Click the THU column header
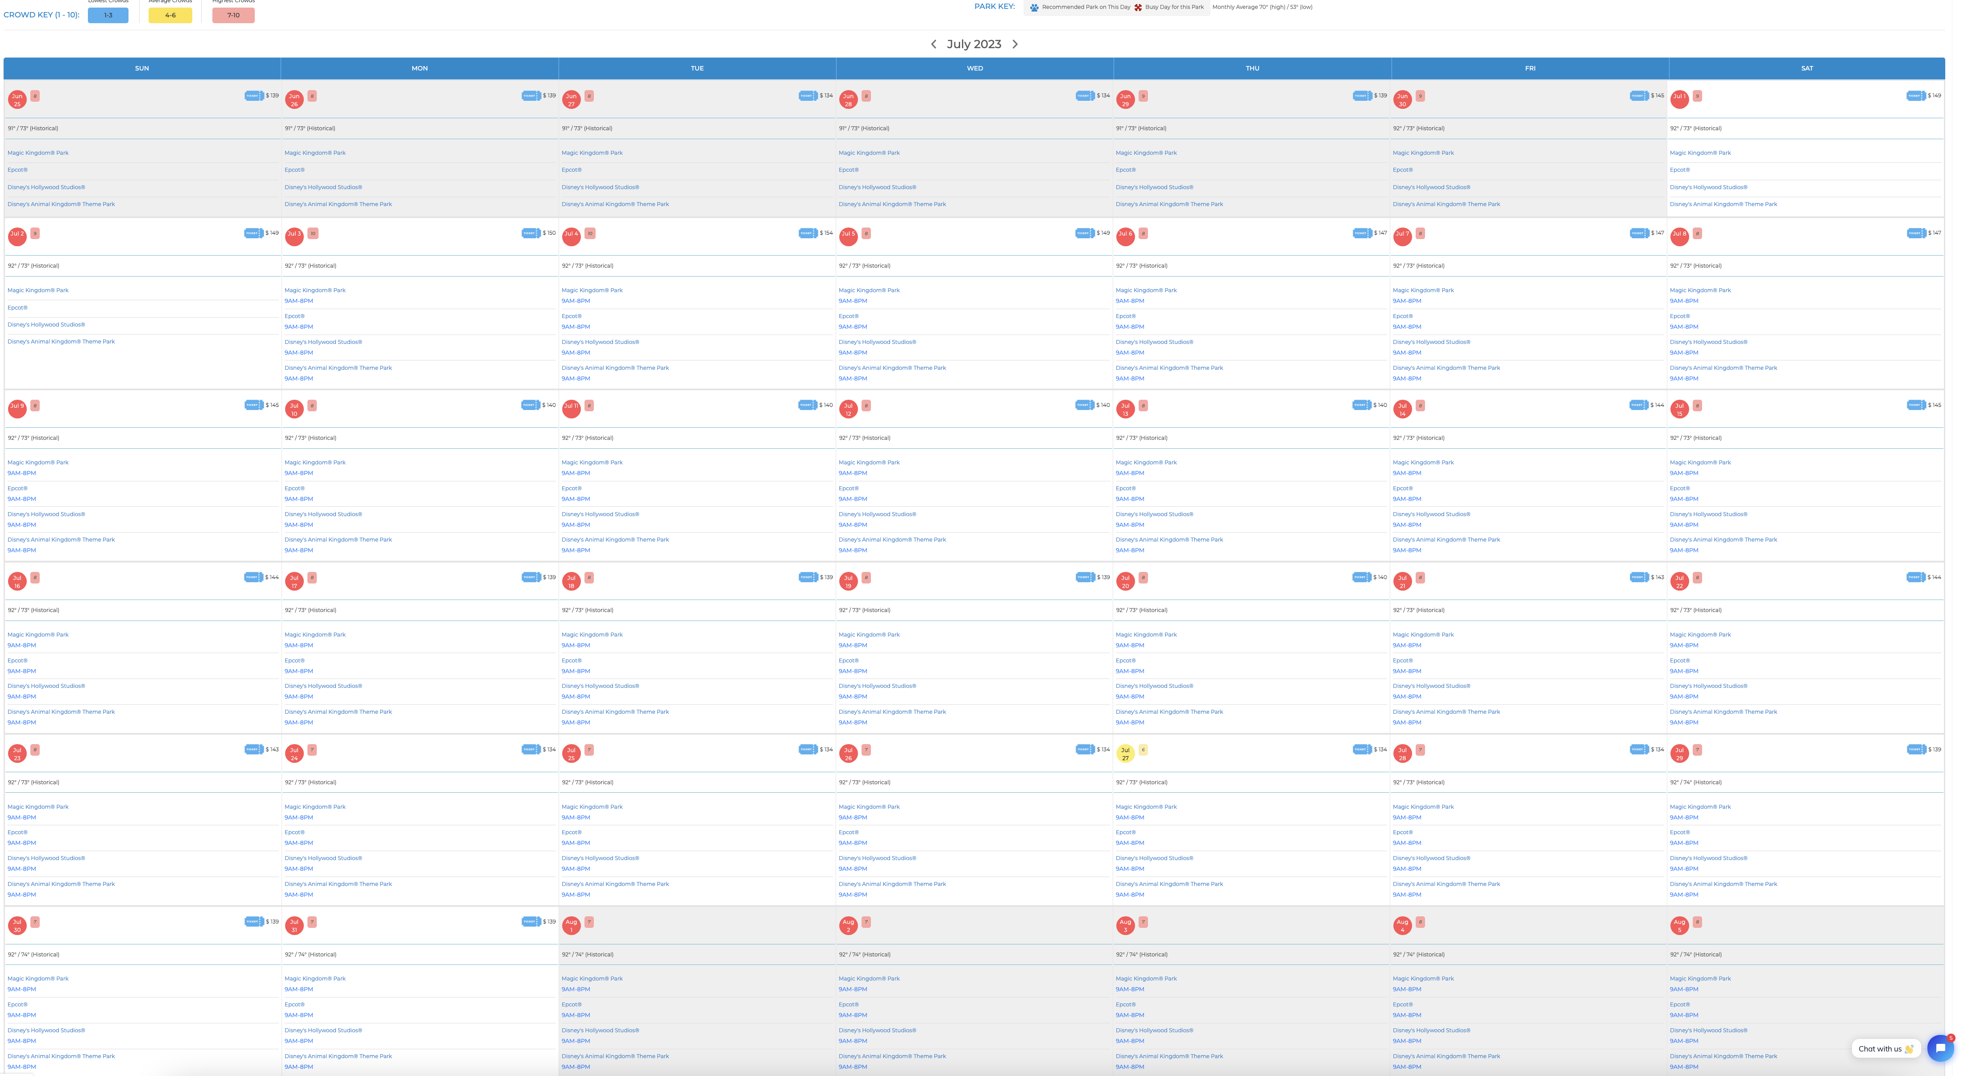 point(1252,69)
